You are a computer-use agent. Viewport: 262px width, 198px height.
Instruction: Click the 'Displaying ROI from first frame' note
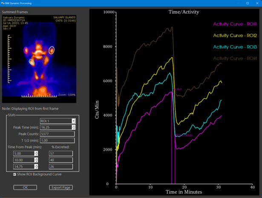click(x=30, y=109)
